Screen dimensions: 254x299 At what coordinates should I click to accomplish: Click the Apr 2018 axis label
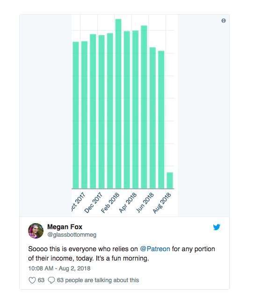tap(128, 203)
